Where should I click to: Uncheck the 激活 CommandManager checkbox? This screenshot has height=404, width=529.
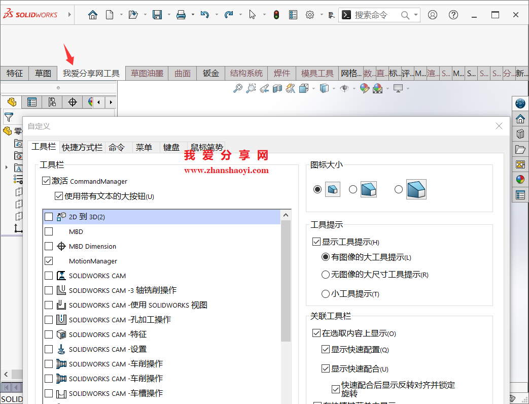click(x=45, y=181)
